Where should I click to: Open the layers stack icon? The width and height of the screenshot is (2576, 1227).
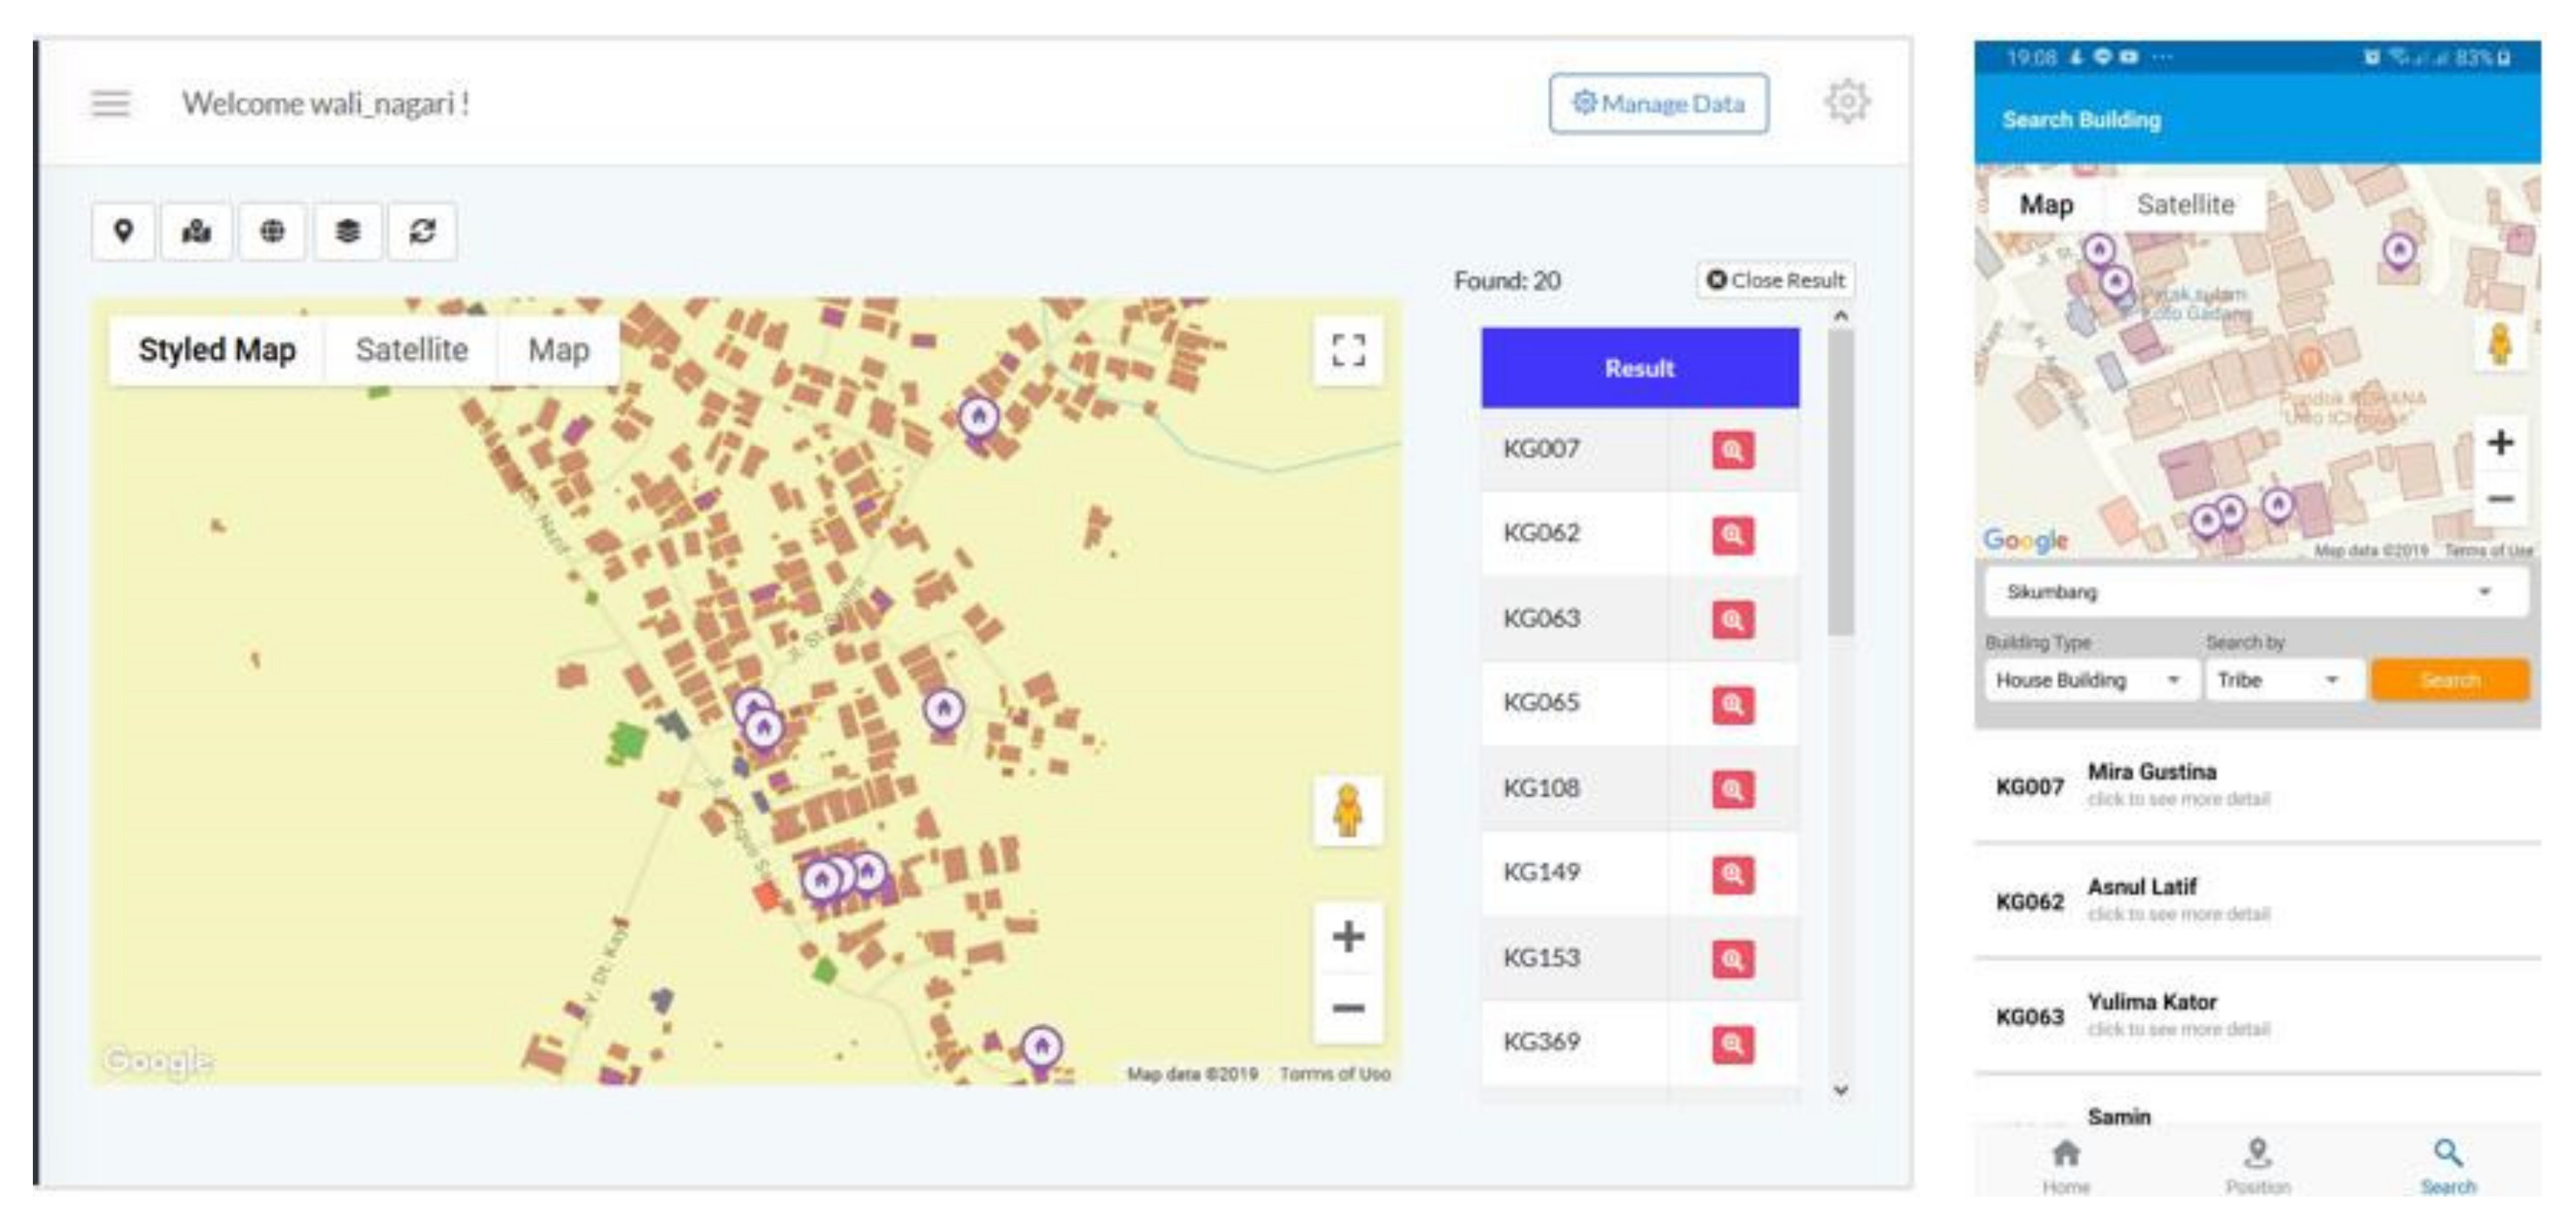(x=347, y=232)
